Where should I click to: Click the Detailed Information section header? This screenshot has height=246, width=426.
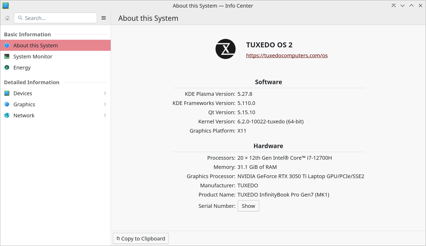pyautogui.click(x=32, y=82)
